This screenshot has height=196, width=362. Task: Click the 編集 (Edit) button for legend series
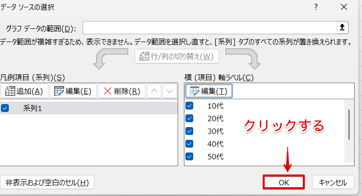coord(73,91)
